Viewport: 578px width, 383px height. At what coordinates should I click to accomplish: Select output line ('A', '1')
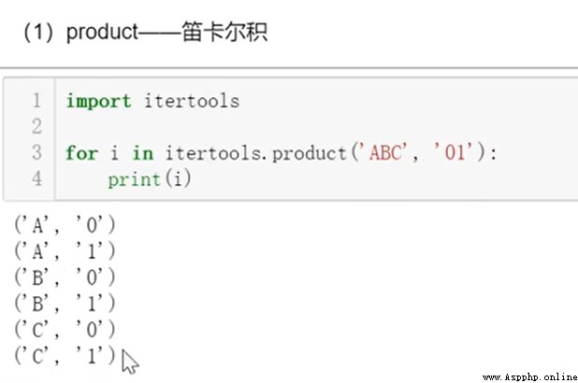point(65,251)
